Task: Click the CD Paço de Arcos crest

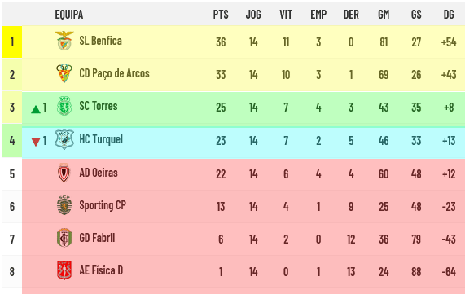Action: click(64, 73)
